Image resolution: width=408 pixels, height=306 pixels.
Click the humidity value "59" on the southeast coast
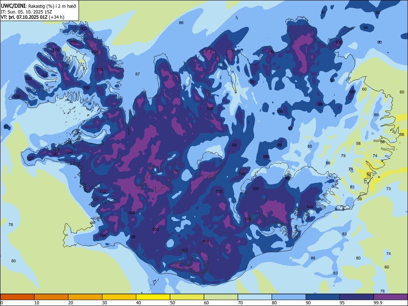pyautogui.click(x=359, y=199)
